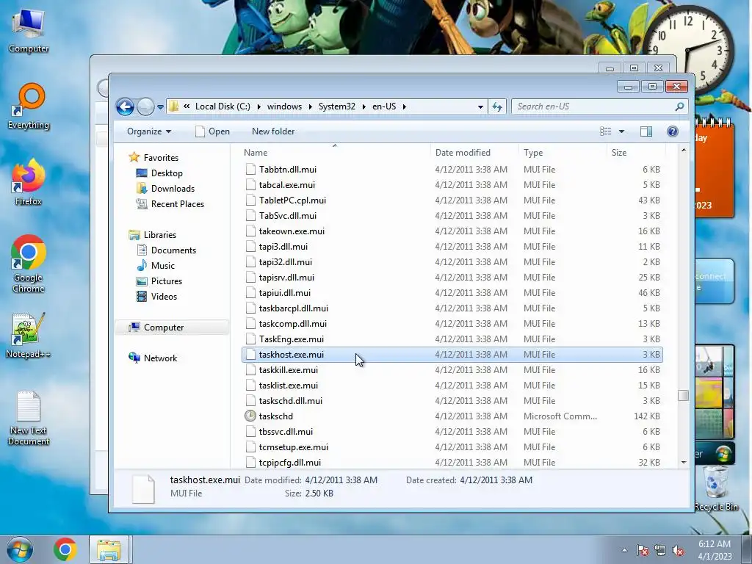Click Windows Explorer taskbar button
752x564 pixels.
[109, 549]
